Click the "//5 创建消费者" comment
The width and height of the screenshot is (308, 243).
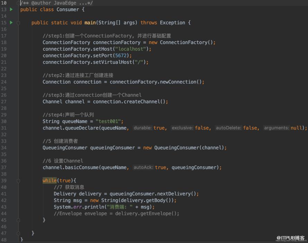coord(60,141)
